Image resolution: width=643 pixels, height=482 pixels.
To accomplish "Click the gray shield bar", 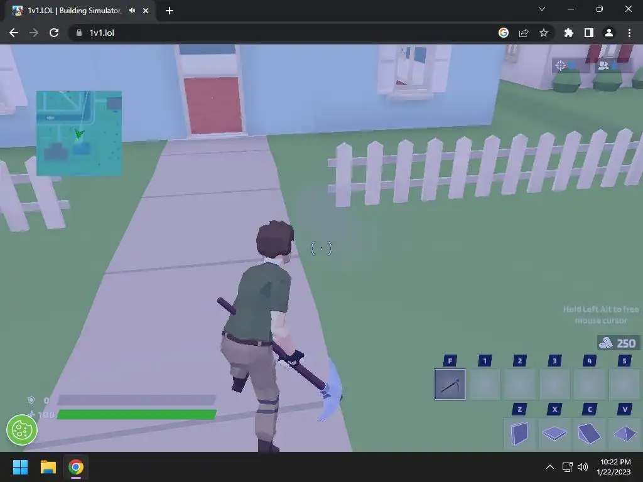I will 136,400.
